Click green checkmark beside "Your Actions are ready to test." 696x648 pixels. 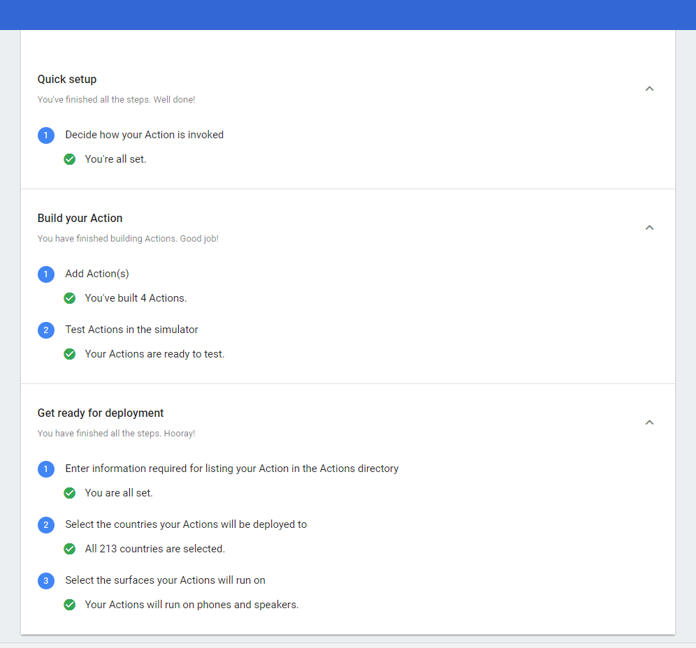[70, 354]
